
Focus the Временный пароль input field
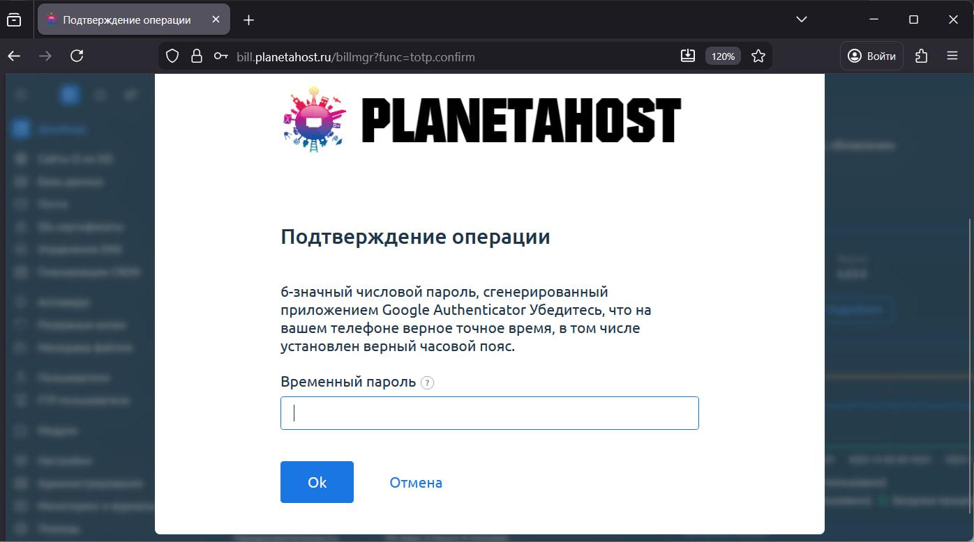pyautogui.click(x=489, y=412)
